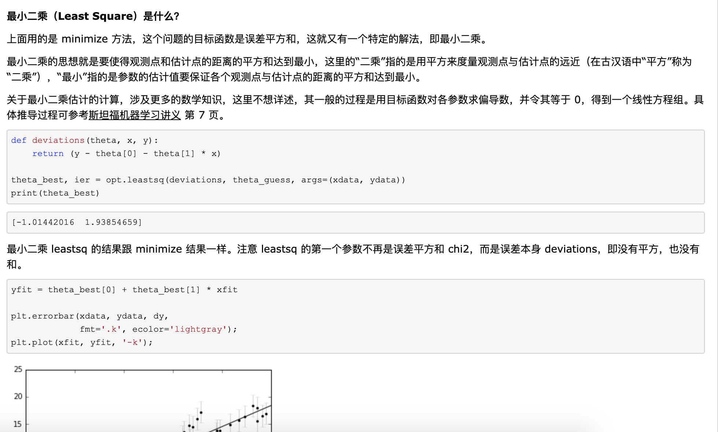718x432 pixels.
Task: Open the 斯坦福机器学习讲义 link
Action: pyautogui.click(x=134, y=115)
